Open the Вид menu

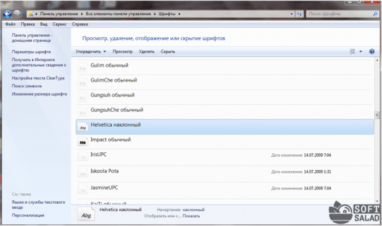click(x=44, y=24)
